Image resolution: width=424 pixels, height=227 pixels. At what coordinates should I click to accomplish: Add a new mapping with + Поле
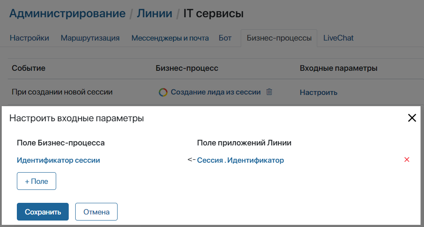tap(36, 181)
